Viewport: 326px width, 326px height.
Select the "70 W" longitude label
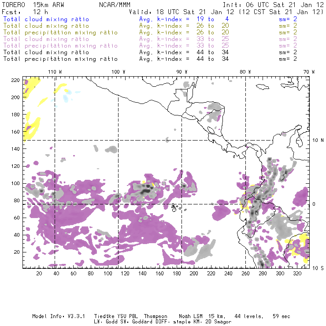309,72
